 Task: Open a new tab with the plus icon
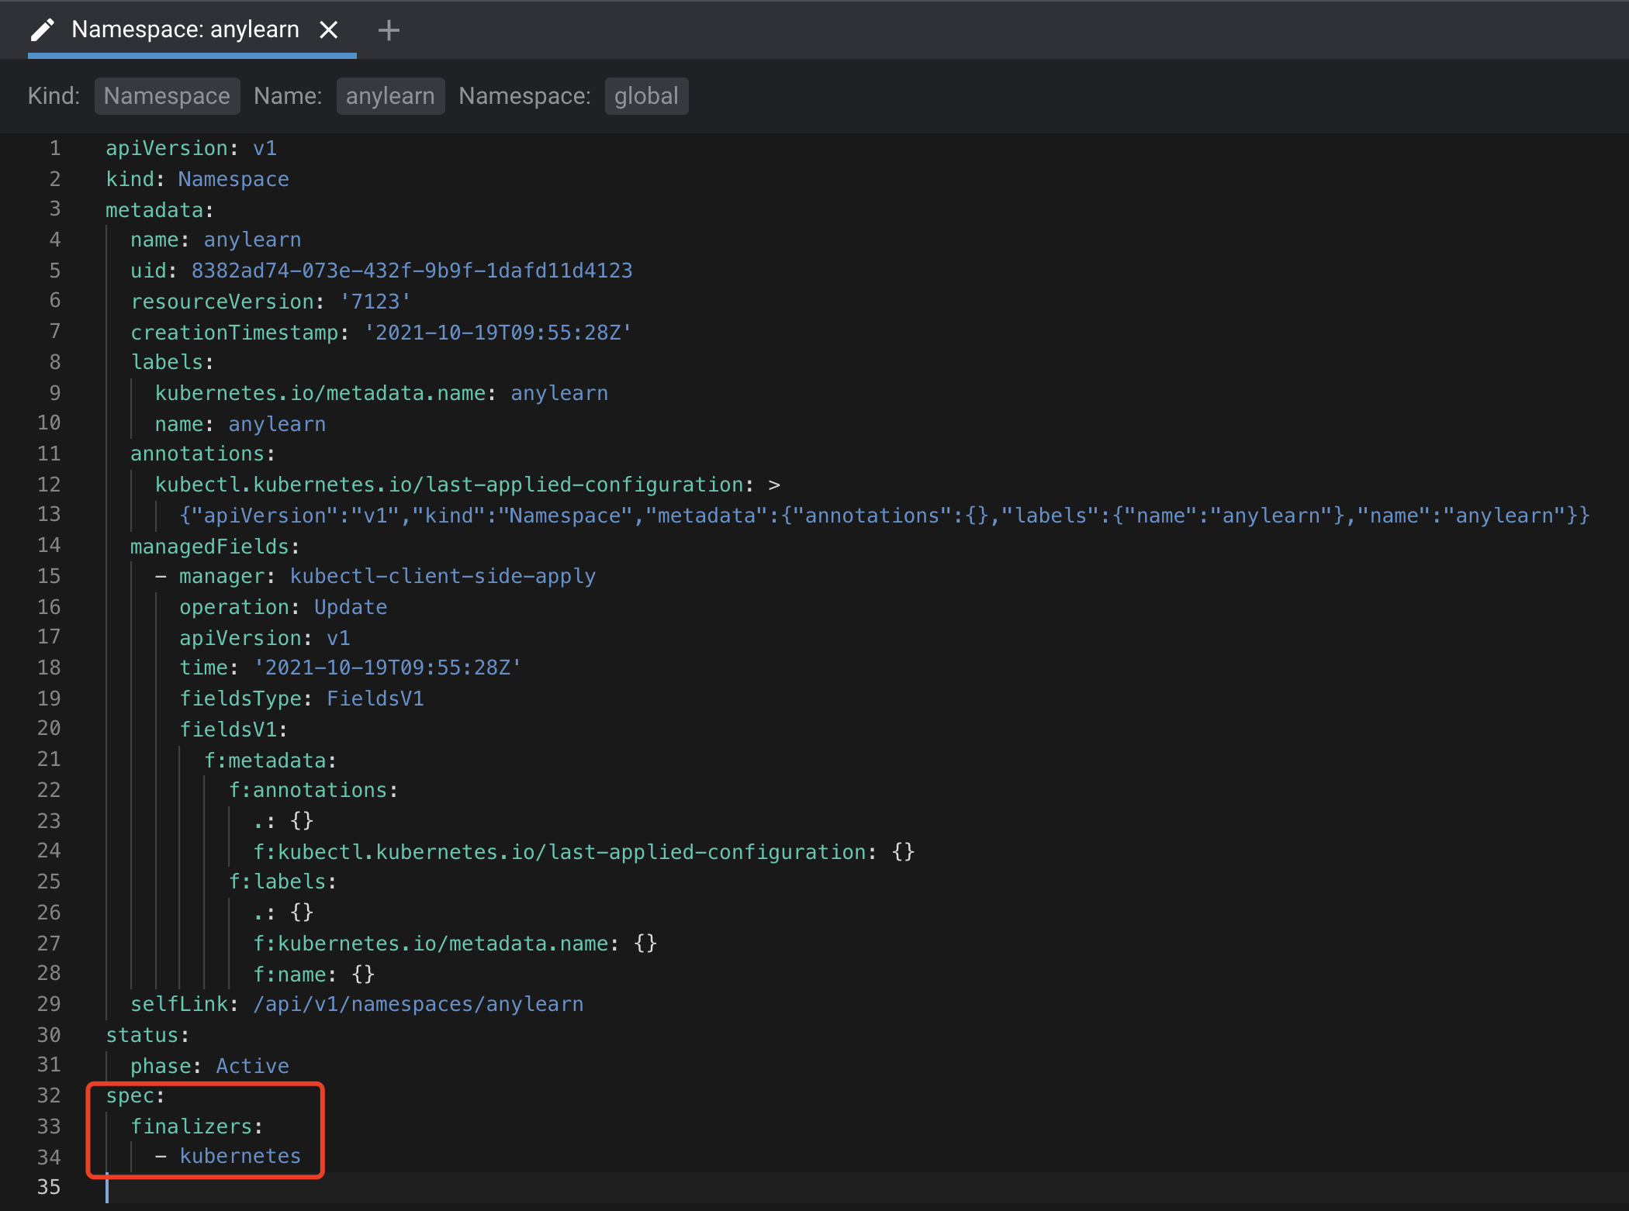[388, 30]
